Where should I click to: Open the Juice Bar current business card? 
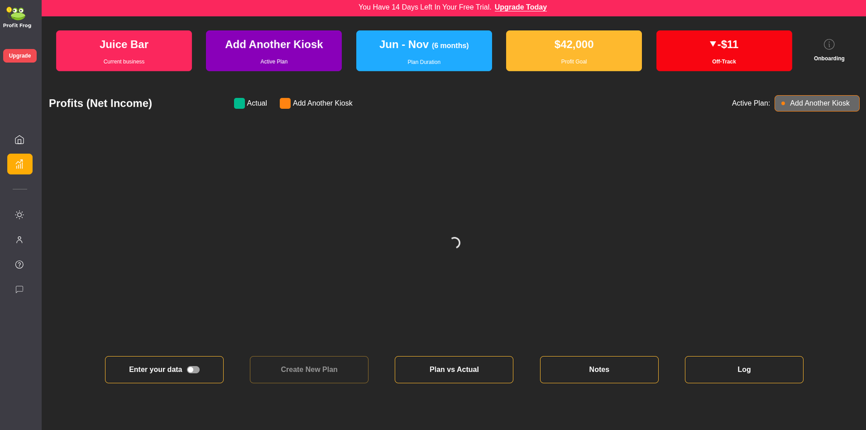124,51
